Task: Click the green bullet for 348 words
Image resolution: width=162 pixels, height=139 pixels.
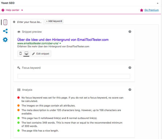Action: tap(18, 123)
